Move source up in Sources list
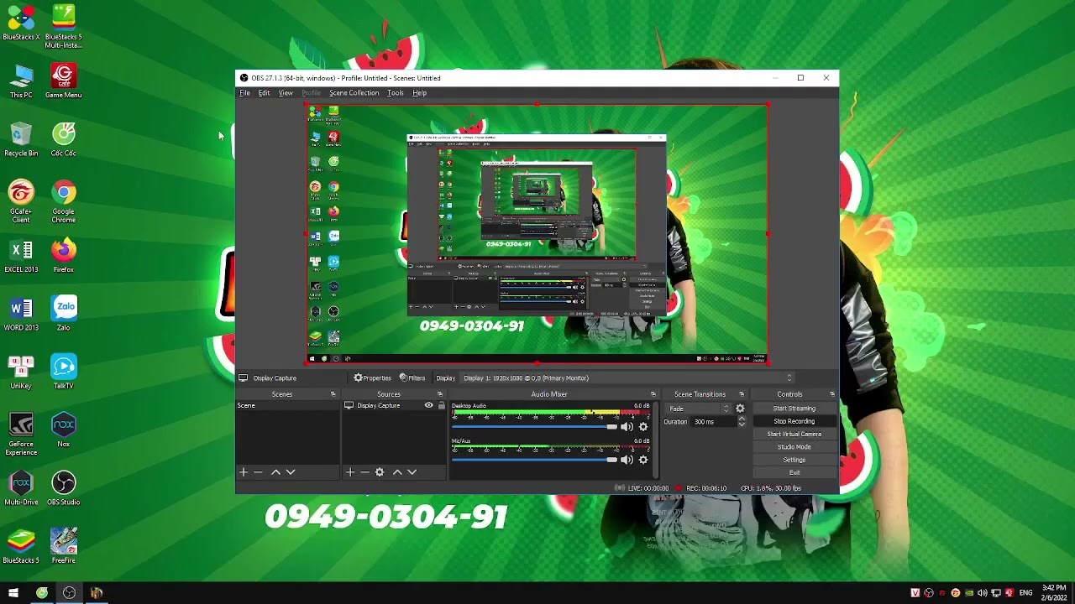Image resolution: width=1075 pixels, height=604 pixels. [x=397, y=472]
